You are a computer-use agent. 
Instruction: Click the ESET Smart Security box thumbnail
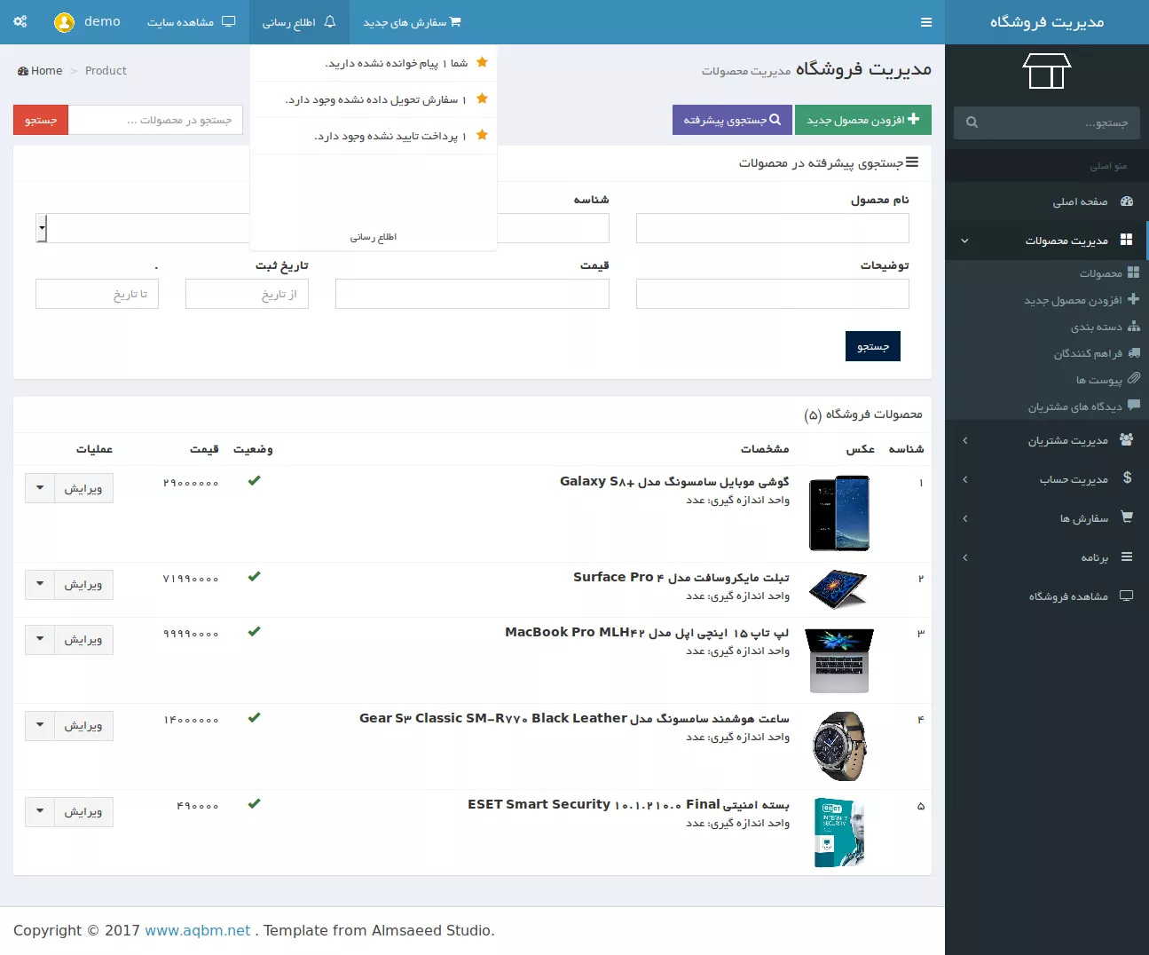coord(839,833)
